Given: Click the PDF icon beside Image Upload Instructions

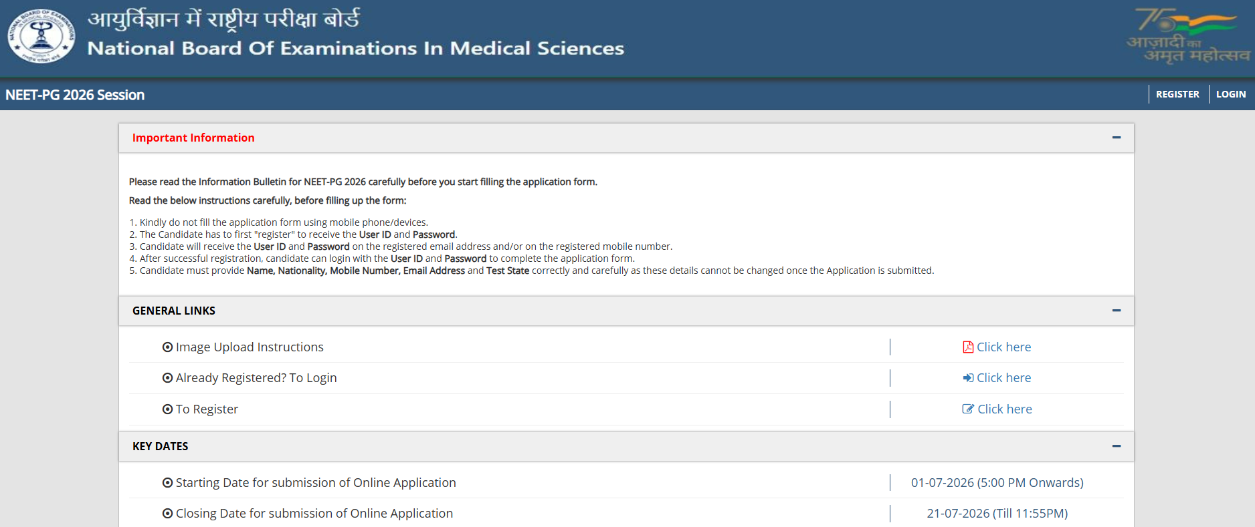Looking at the screenshot, I should (x=968, y=347).
